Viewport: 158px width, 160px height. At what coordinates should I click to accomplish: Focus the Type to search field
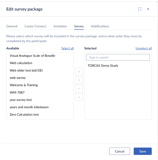[118, 57]
